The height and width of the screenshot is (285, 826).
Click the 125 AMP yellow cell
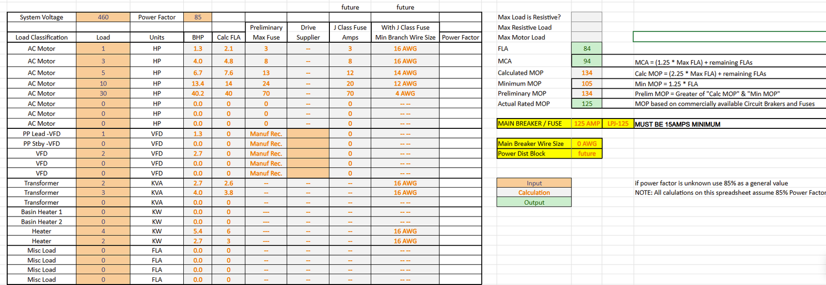pyautogui.click(x=587, y=124)
